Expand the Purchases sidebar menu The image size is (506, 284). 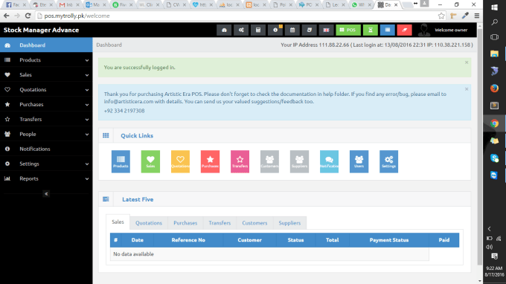click(46, 104)
